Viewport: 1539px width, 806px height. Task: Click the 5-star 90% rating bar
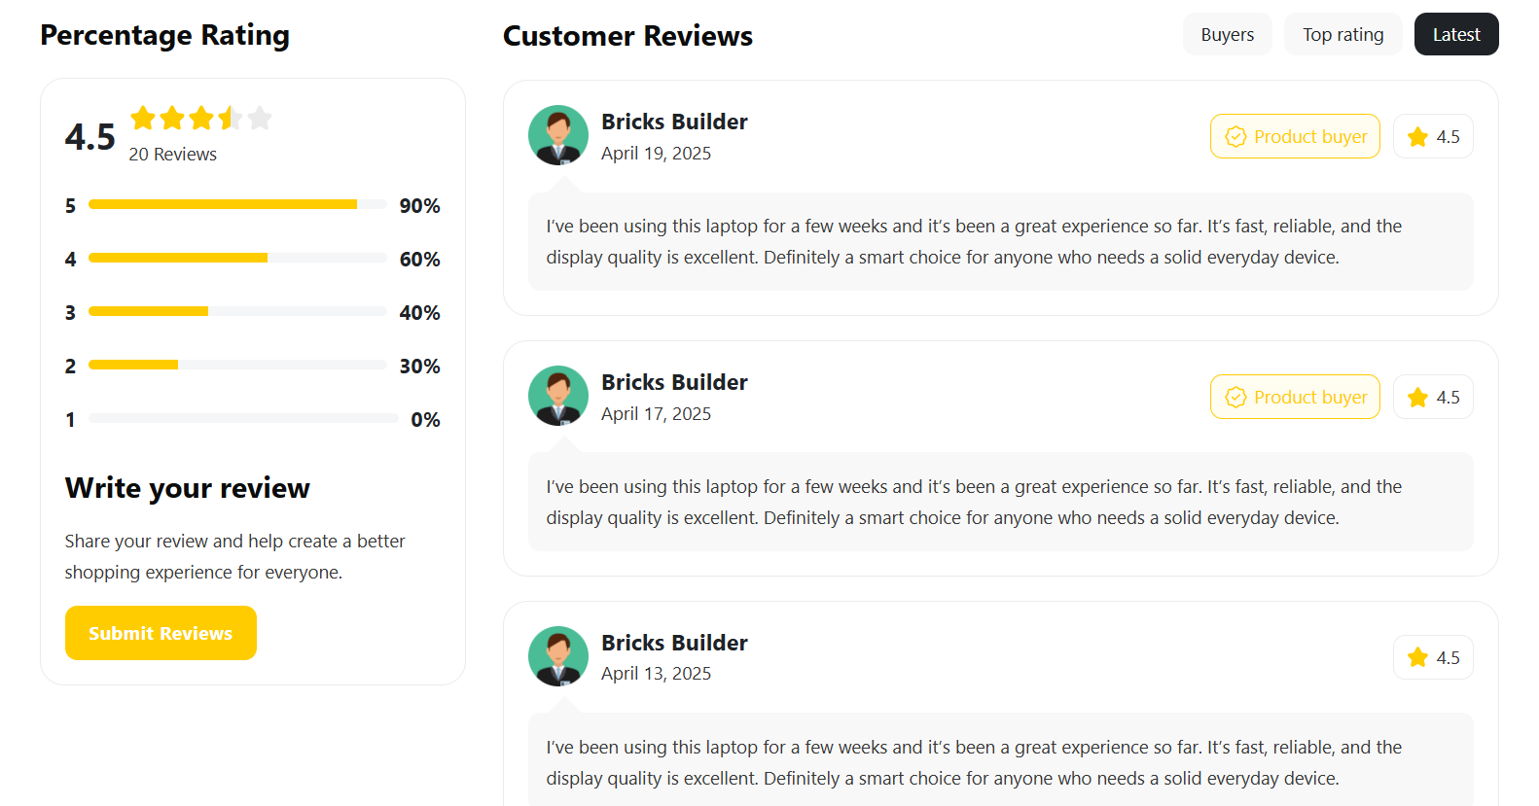[237, 204]
